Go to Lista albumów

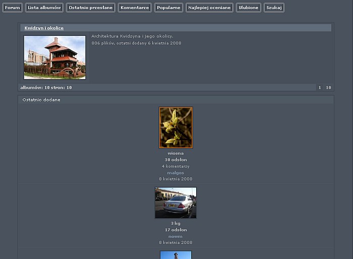[x=44, y=8]
